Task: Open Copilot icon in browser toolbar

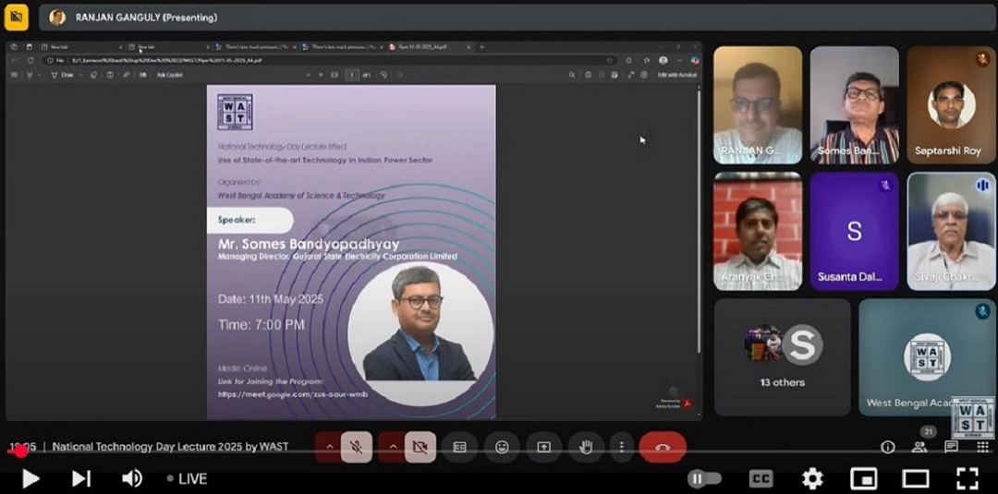Action: pyautogui.click(x=694, y=60)
